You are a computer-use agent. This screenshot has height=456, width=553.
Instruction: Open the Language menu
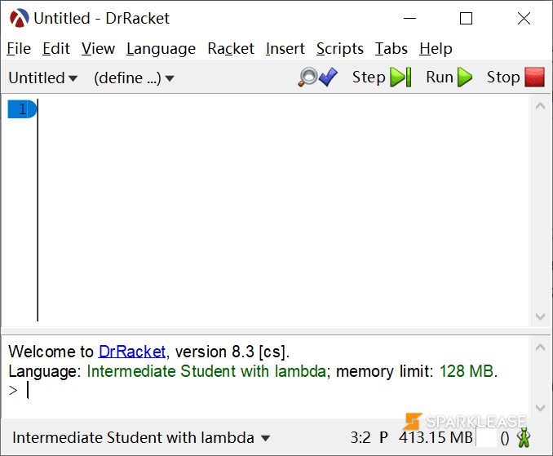tap(161, 49)
